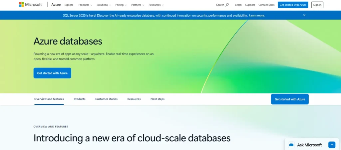Select the Overview and features tab
This screenshot has height=150, width=341.
click(49, 99)
